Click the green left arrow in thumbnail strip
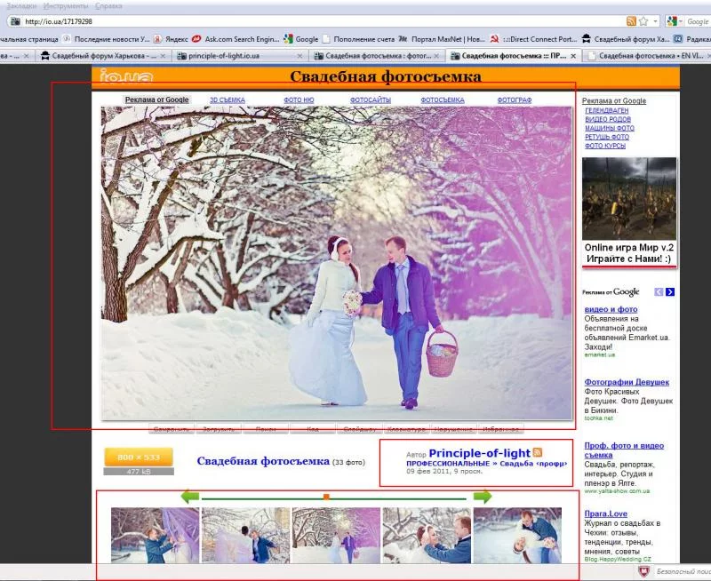This screenshot has width=711, height=581. pyautogui.click(x=189, y=497)
